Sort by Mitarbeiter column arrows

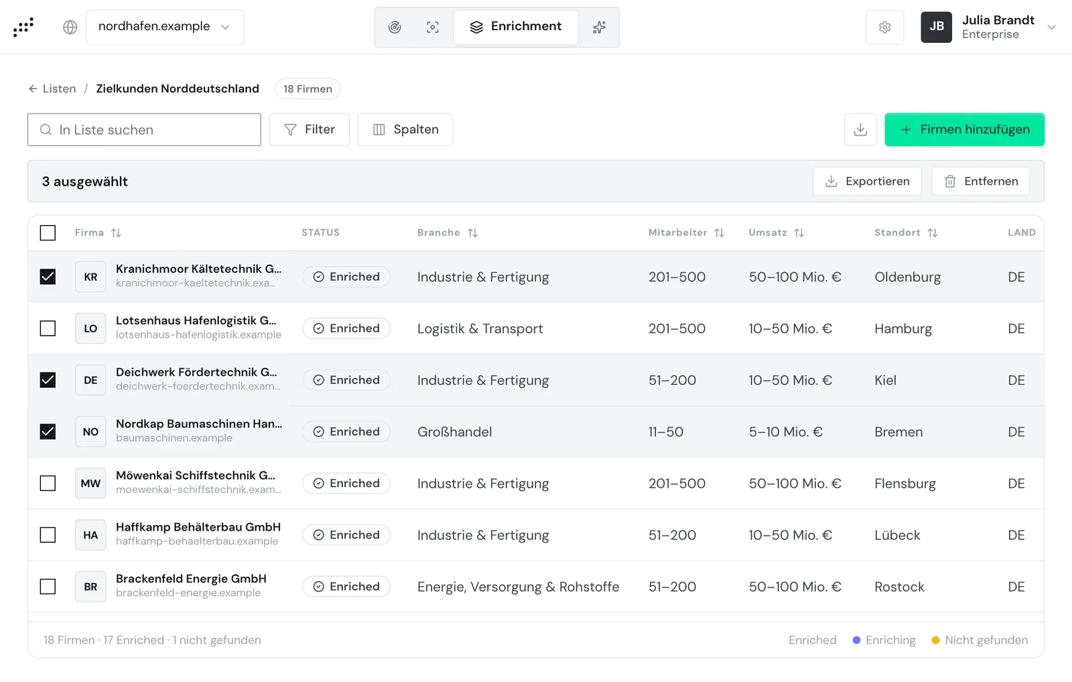(719, 232)
